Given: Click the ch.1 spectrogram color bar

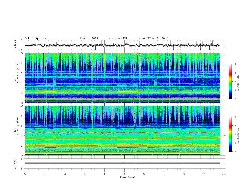Looking at the screenshot, I should pyautogui.click(x=230, y=82).
